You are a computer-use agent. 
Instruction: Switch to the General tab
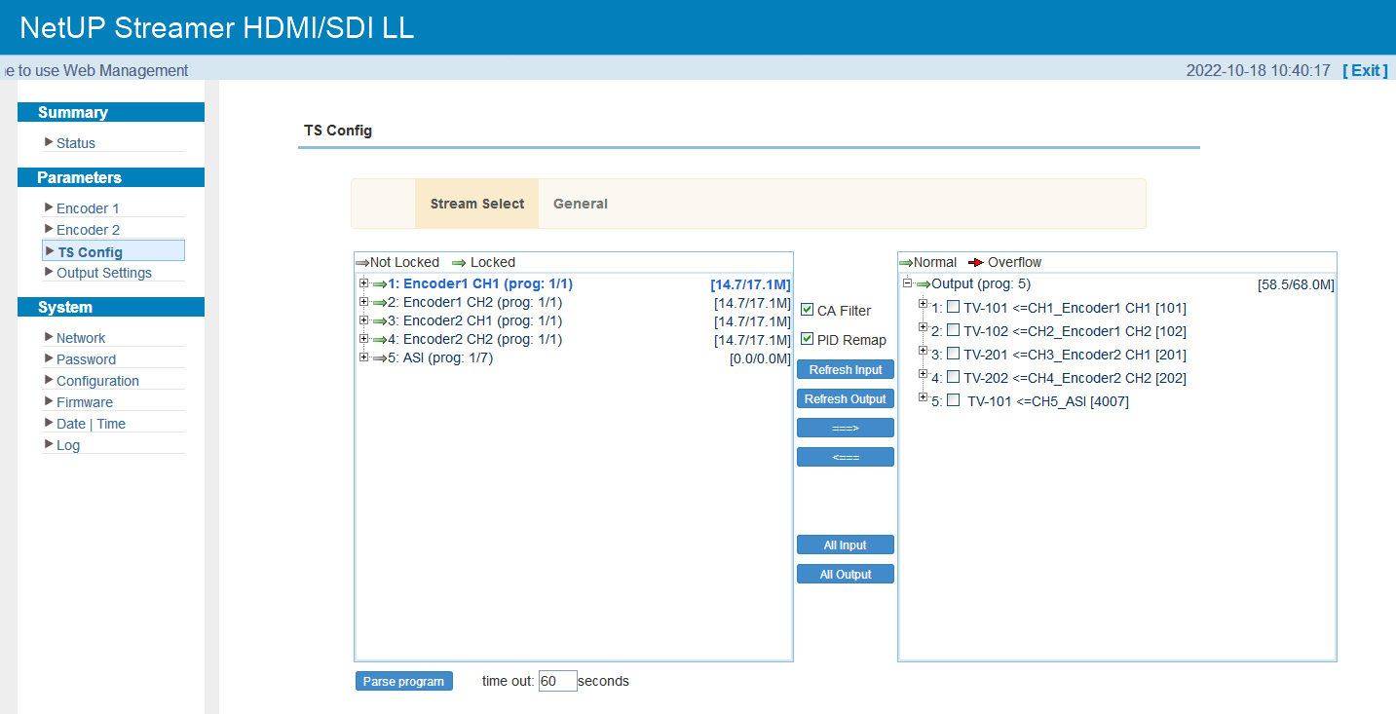pyautogui.click(x=581, y=204)
